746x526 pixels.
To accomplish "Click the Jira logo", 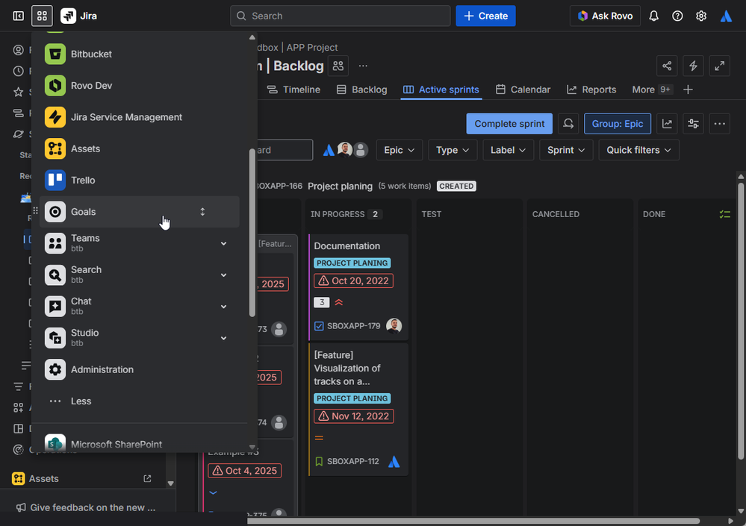I will click(79, 16).
